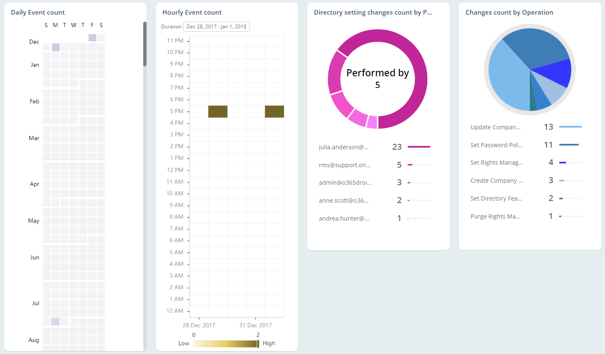The width and height of the screenshot is (605, 354).
Task: Select rms@support entry with 5 changes
Action: [344, 165]
